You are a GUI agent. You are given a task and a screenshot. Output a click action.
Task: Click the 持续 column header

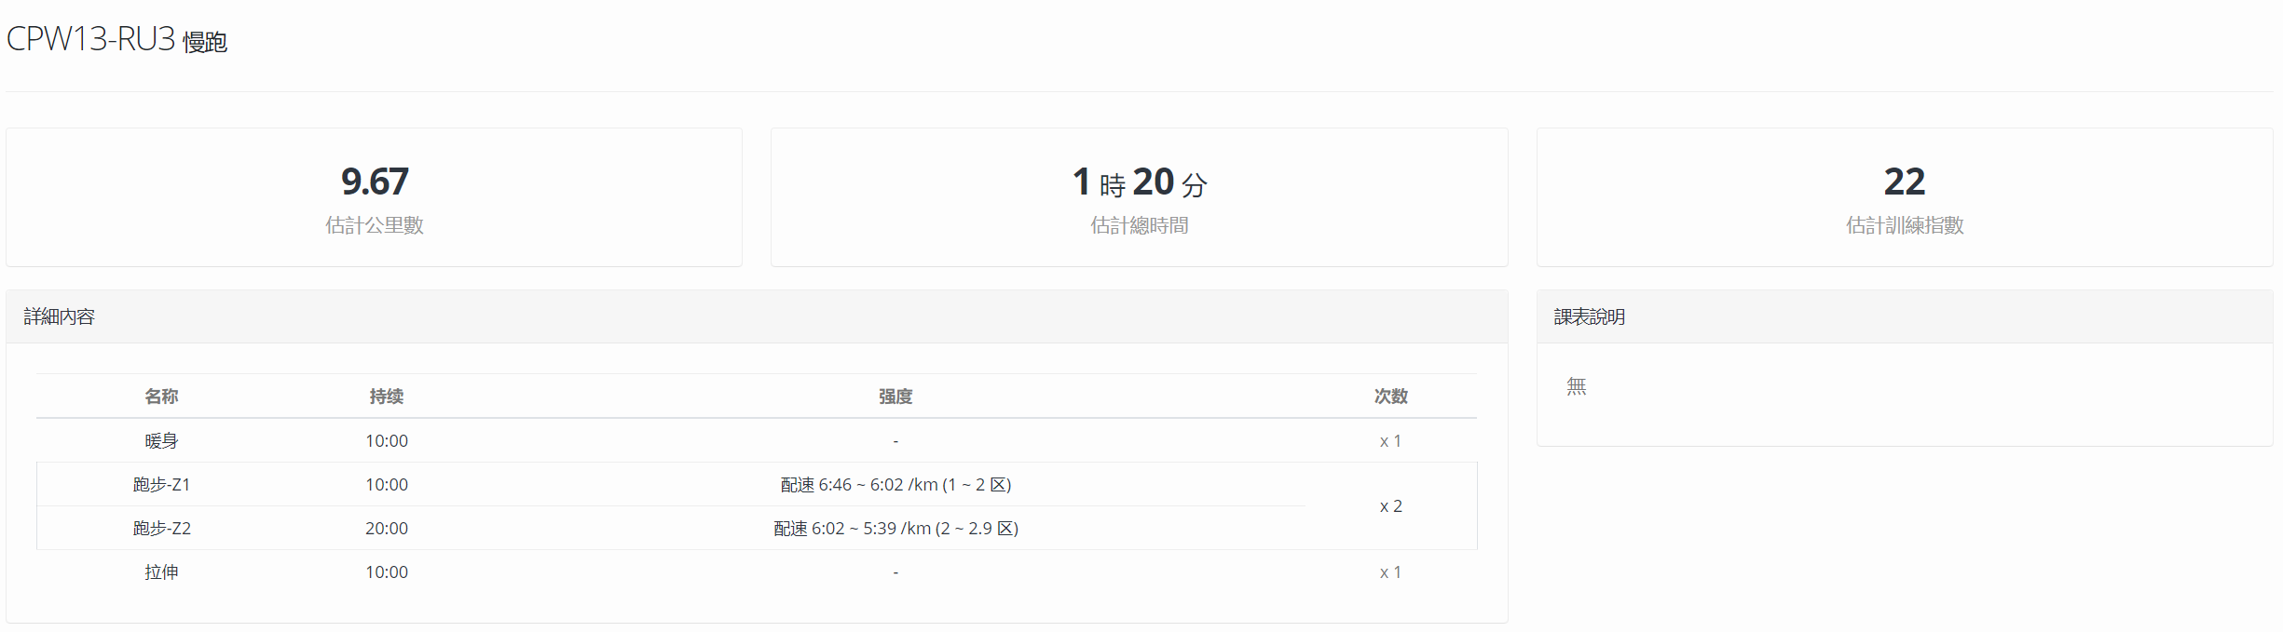pos(387,397)
